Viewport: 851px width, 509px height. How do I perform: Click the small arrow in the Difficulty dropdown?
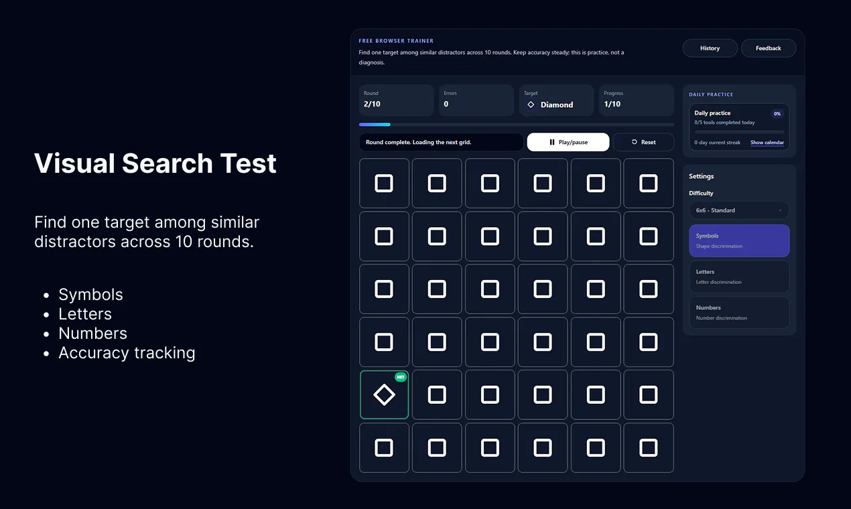point(780,210)
